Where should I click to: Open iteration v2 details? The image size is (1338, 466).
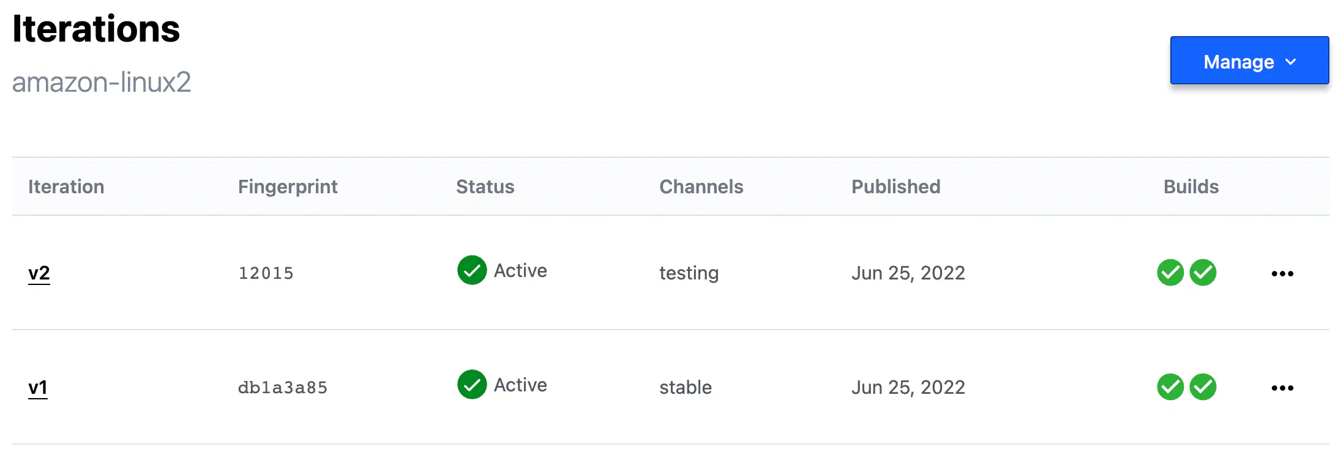[39, 273]
